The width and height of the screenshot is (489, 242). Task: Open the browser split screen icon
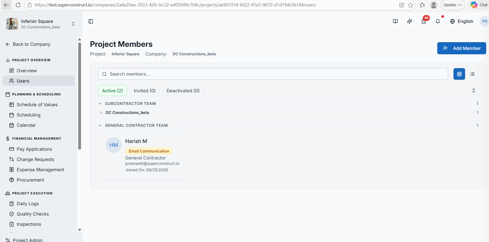pos(402,5)
